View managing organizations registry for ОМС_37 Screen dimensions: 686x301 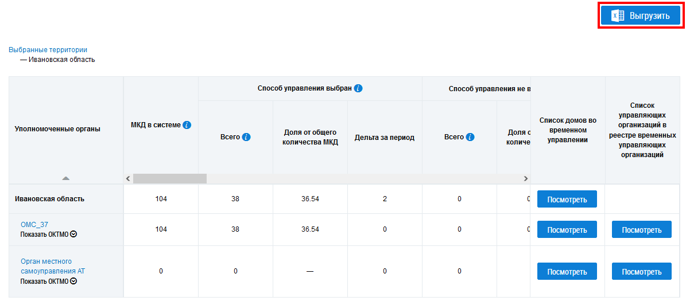point(642,230)
